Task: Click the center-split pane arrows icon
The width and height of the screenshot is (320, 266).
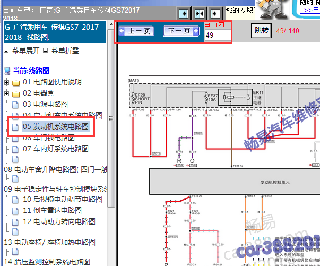Action: [x=200, y=14]
